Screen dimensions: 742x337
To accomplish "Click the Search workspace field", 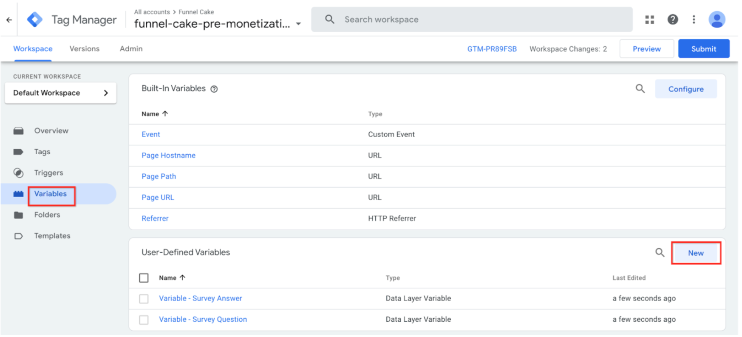I will pos(472,20).
